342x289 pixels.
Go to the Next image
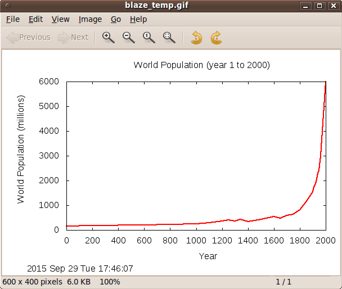point(73,37)
